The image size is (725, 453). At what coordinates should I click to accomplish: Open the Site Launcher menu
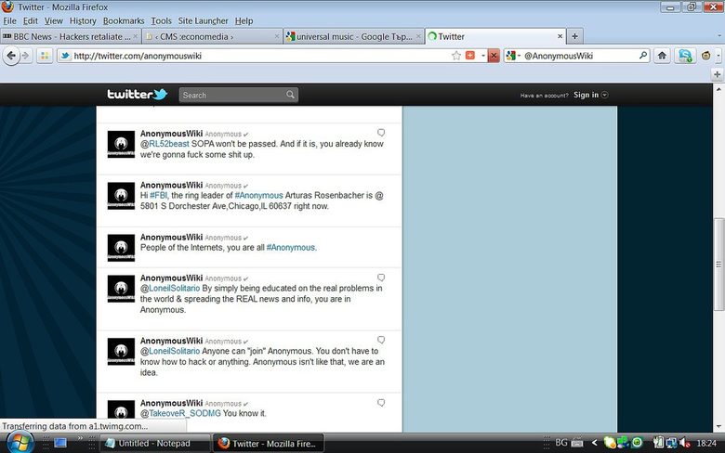pyautogui.click(x=203, y=20)
